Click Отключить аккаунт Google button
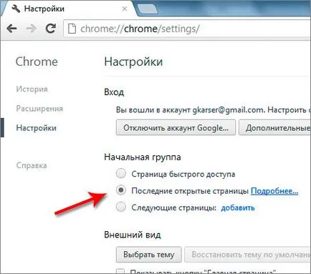The image size is (311, 274). tap(176, 128)
